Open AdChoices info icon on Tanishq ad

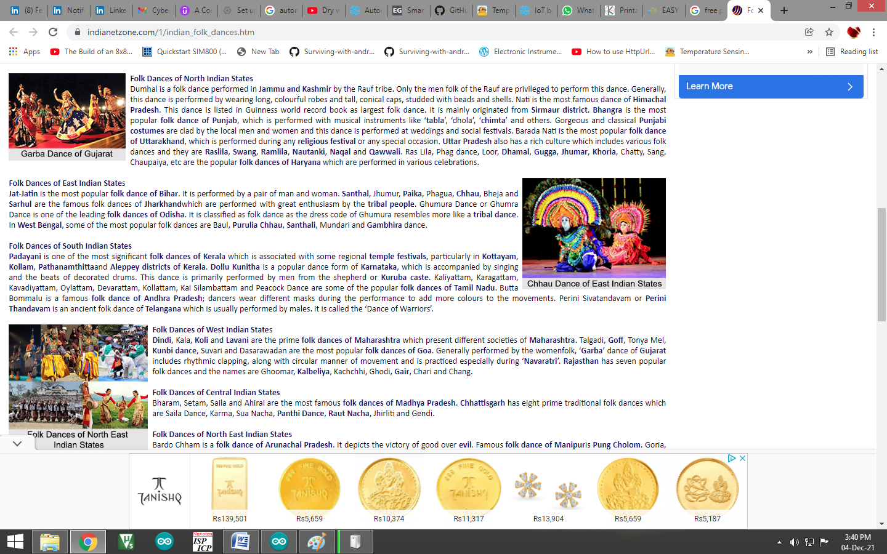732,458
